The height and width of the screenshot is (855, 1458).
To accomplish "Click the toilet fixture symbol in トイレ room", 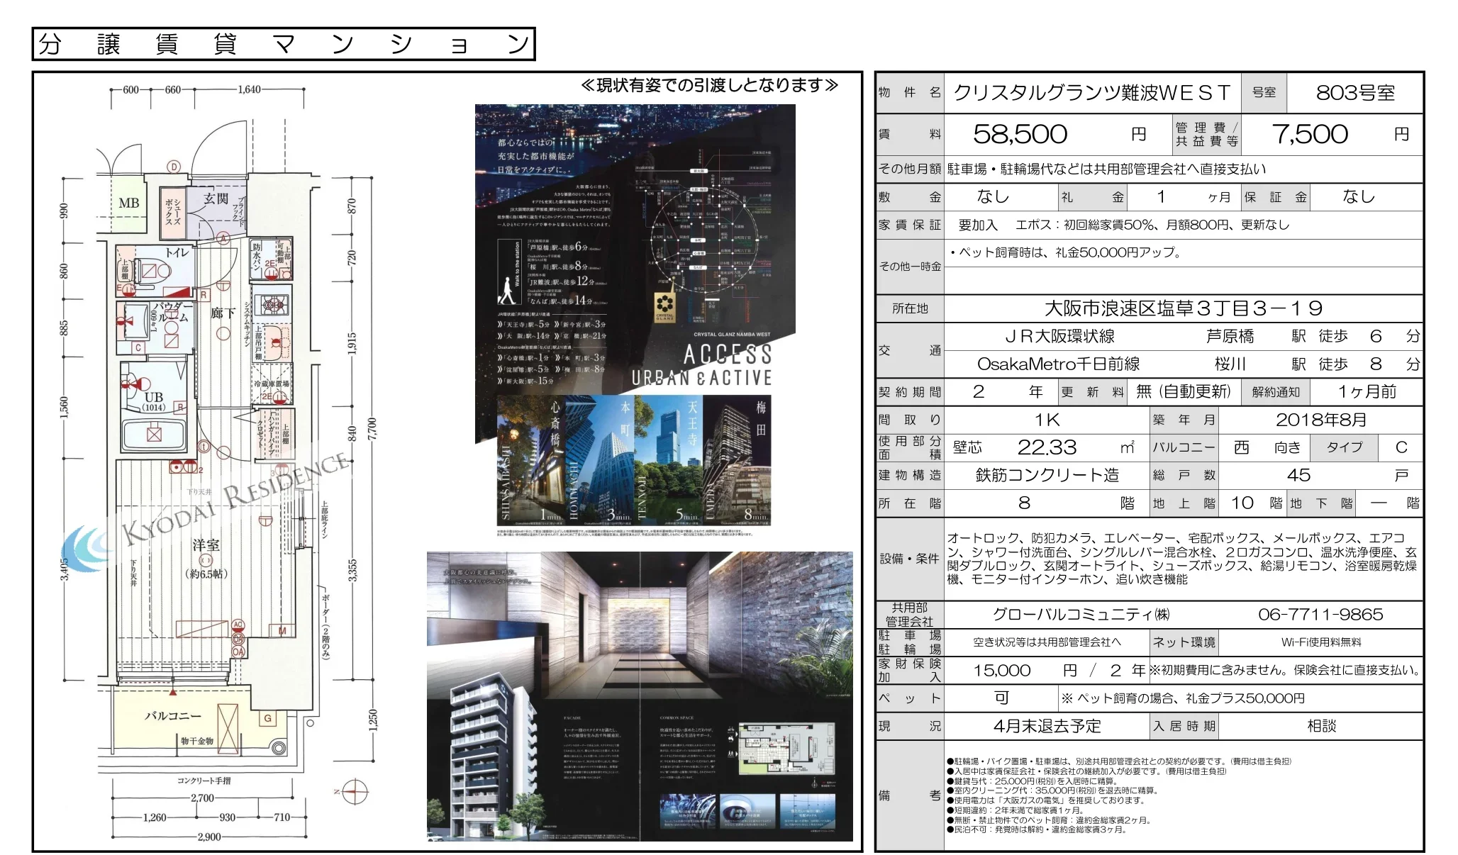I will [x=155, y=271].
